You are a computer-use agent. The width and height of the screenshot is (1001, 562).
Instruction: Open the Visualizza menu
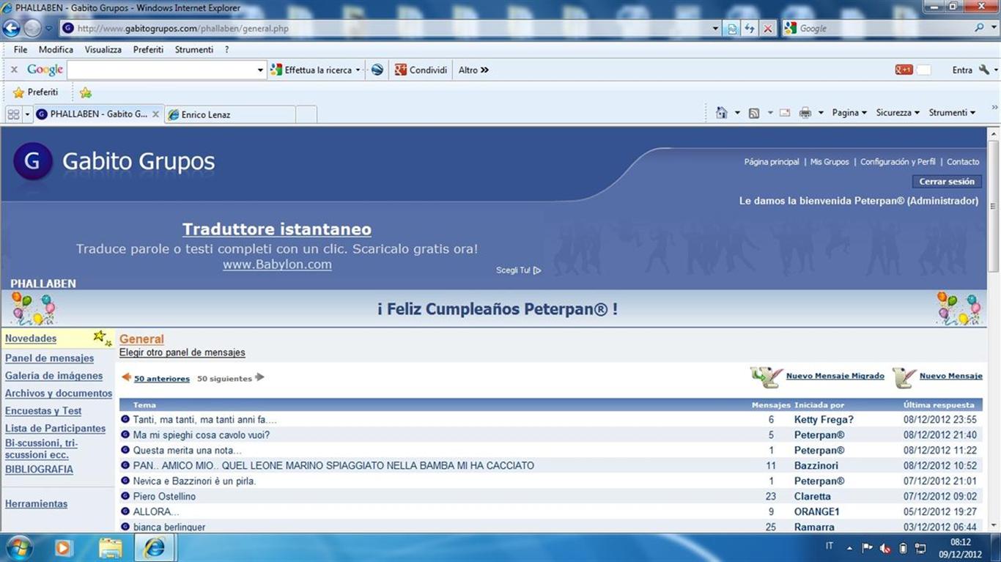tap(103, 50)
